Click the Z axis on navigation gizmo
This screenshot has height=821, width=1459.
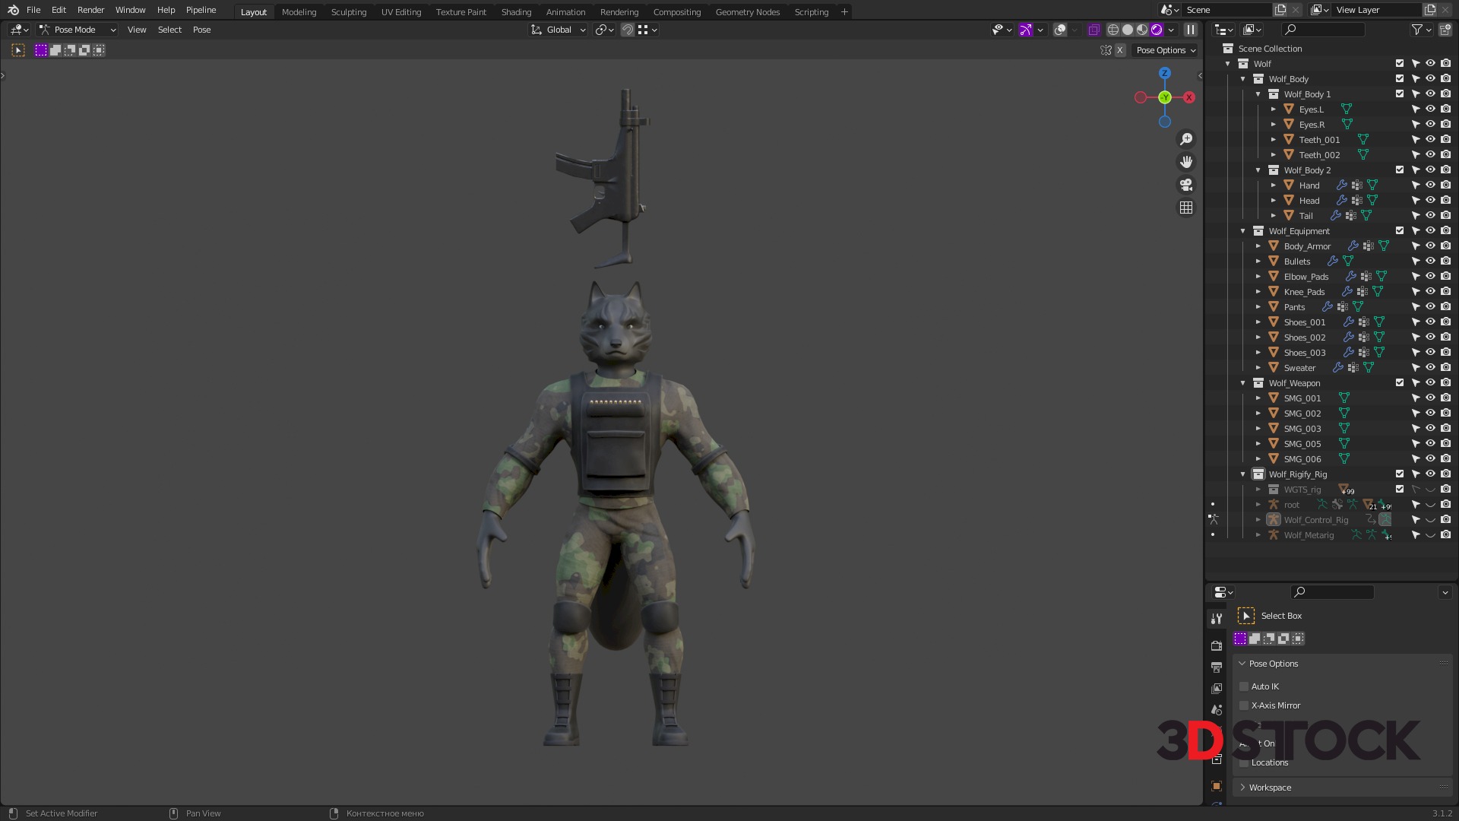(x=1165, y=73)
